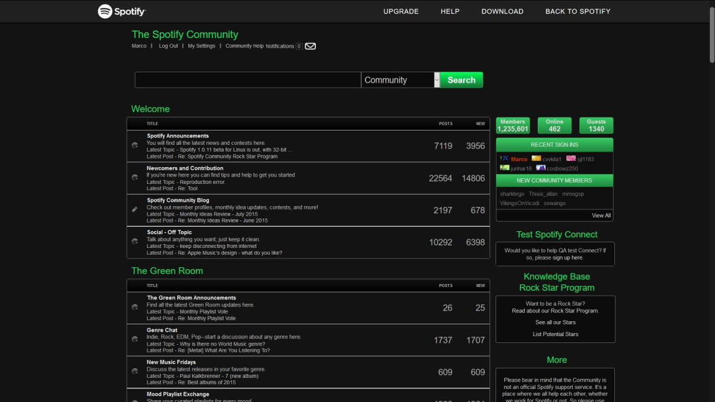
Task: Open topic Monthly Ideas Review - July 2015
Action: pos(218,214)
